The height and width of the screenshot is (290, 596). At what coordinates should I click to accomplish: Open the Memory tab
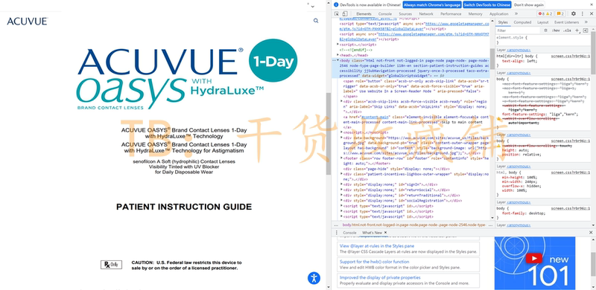(475, 14)
